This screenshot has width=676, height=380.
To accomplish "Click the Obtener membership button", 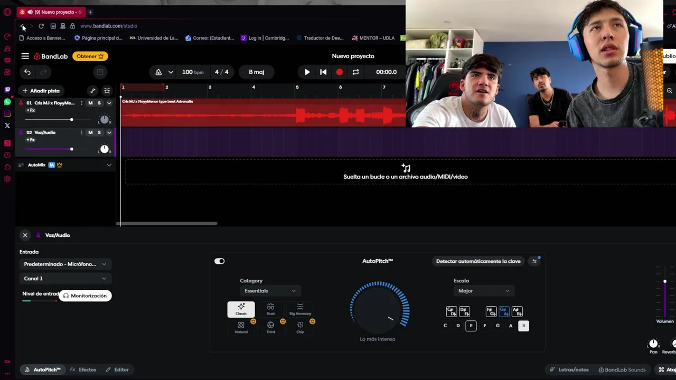I will coord(90,56).
